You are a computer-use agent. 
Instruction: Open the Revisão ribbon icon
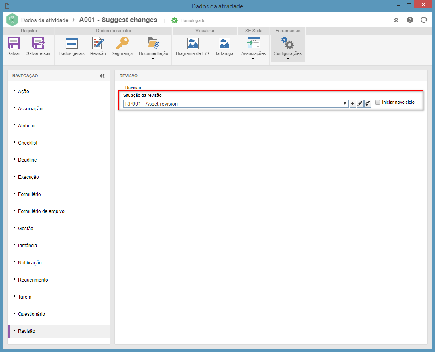[98, 43]
